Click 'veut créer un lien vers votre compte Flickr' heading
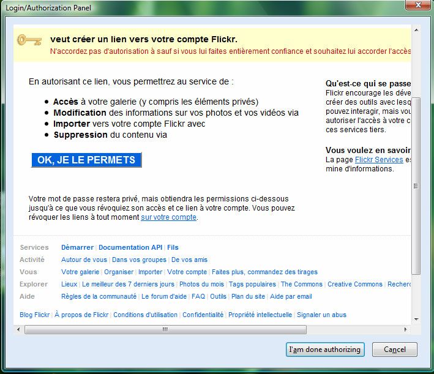Screen dimensions: 434x374 pyautogui.click(x=144, y=39)
